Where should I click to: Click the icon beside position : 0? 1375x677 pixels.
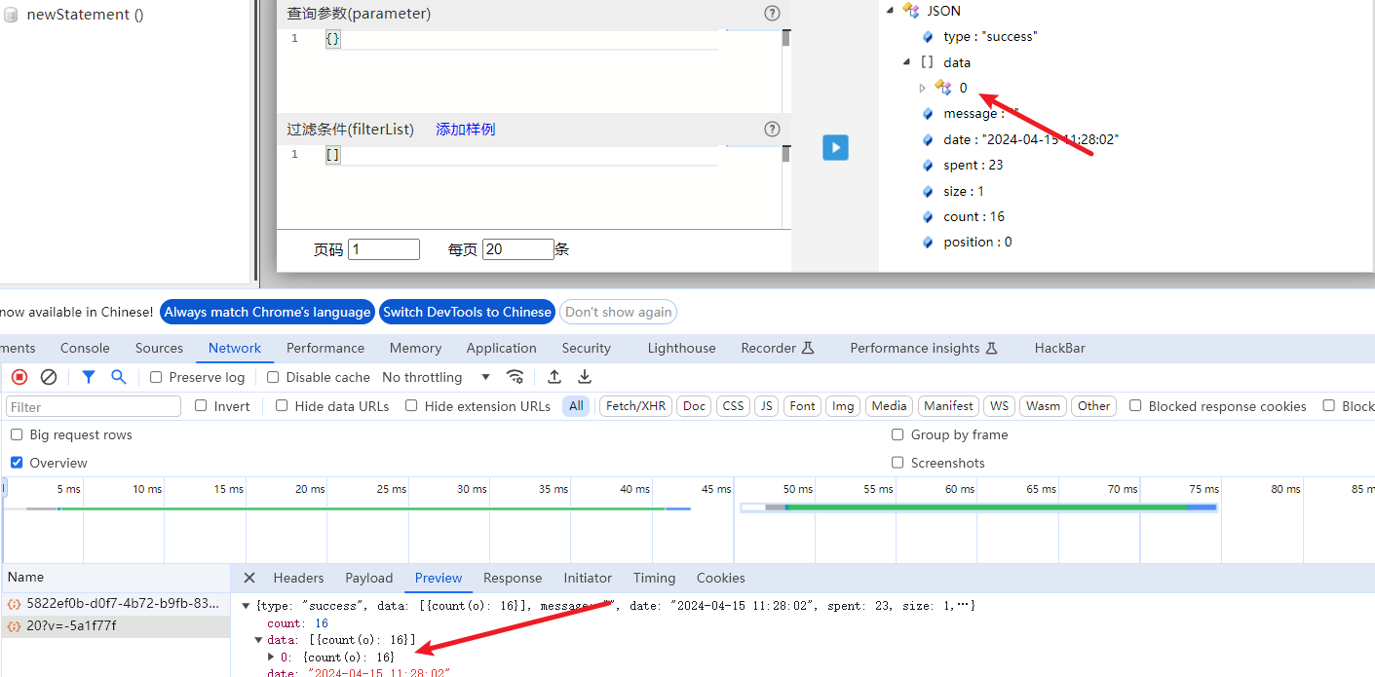[929, 242]
